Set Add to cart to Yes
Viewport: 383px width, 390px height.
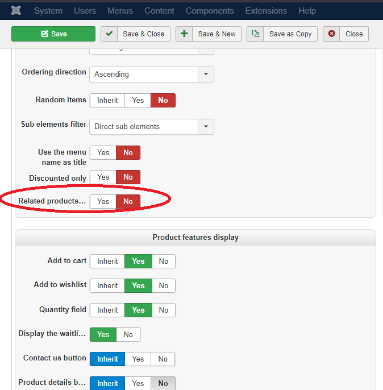138,261
